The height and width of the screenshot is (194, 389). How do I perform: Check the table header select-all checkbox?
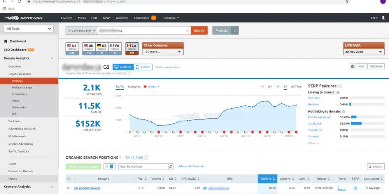click(69, 178)
